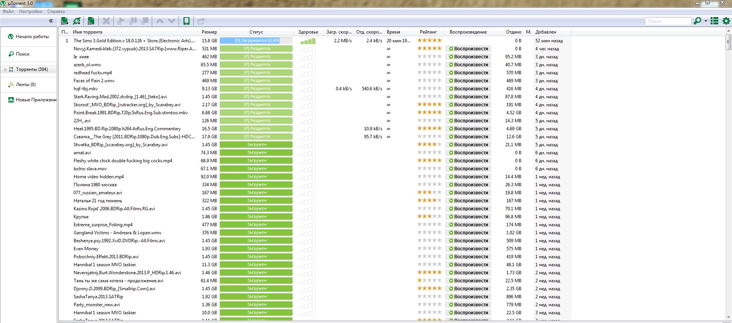Click the Move Down Queue arrow
This screenshot has width=732, height=323.
point(172,21)
